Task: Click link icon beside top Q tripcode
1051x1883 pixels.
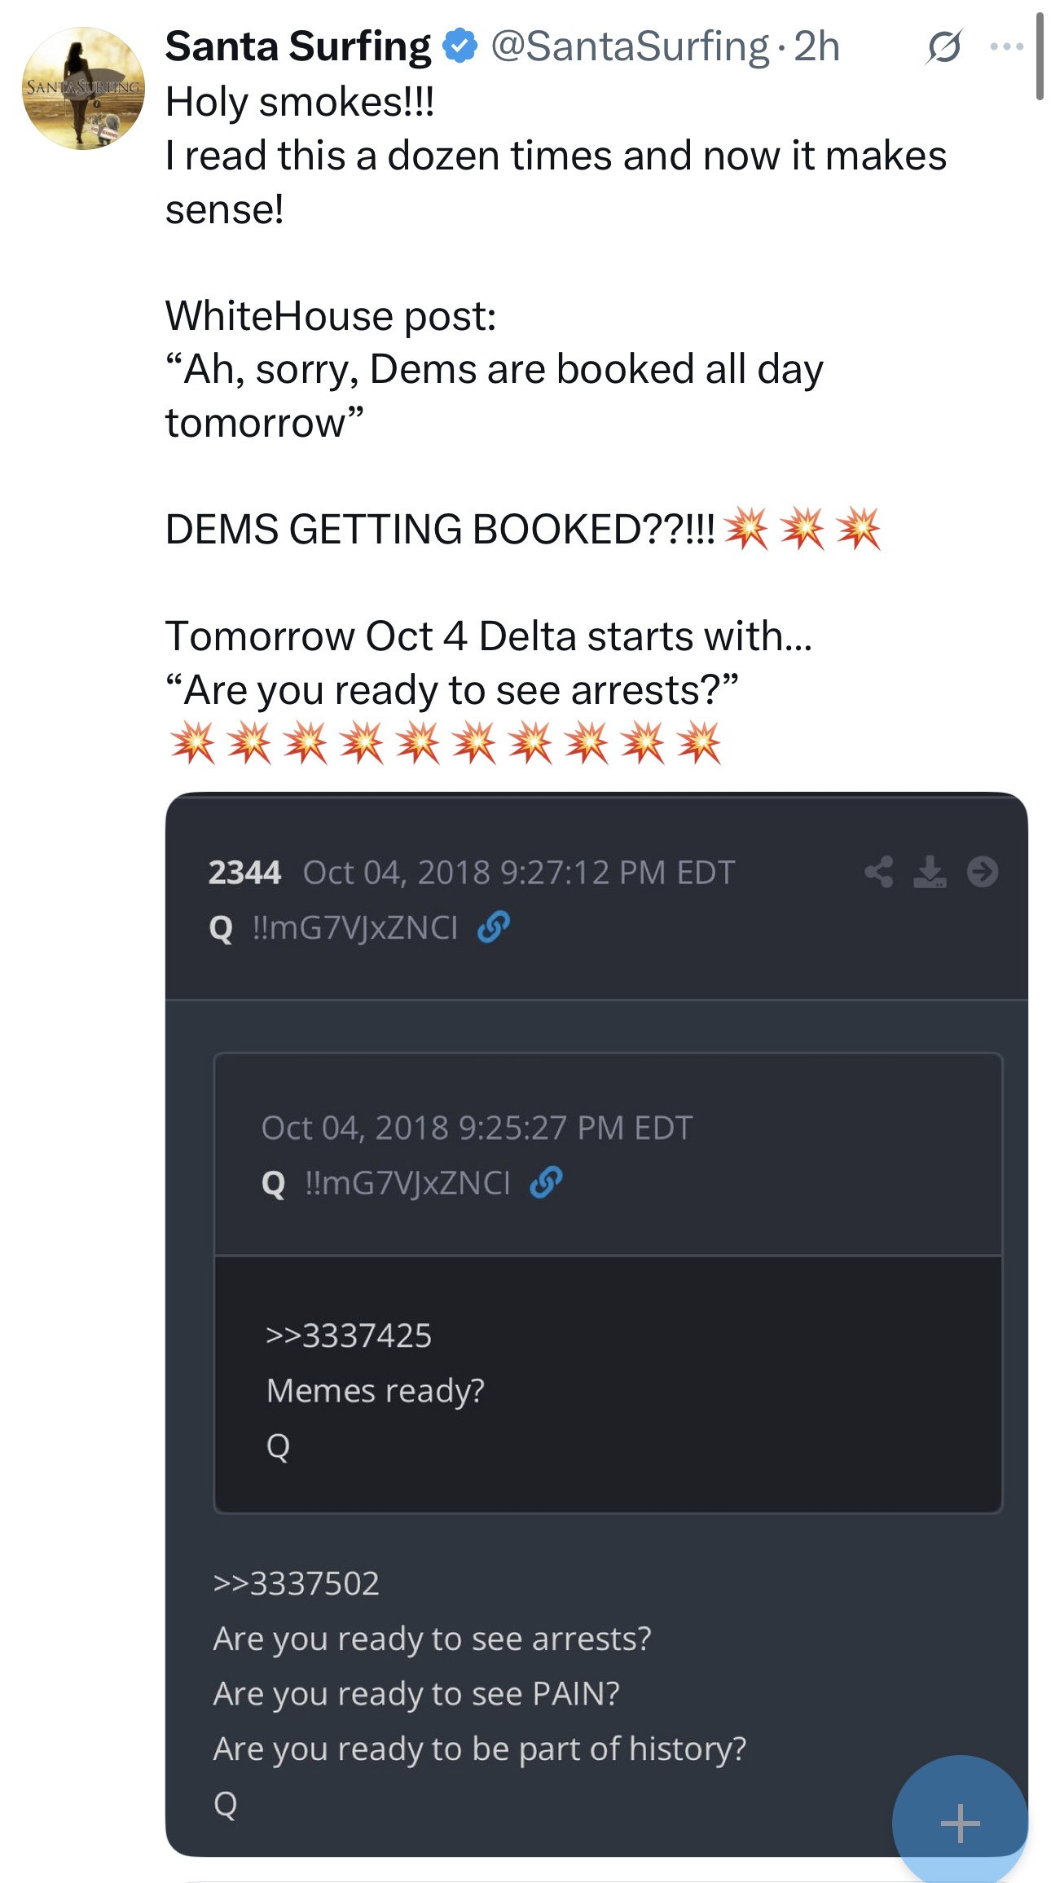Action: point(494,927)
